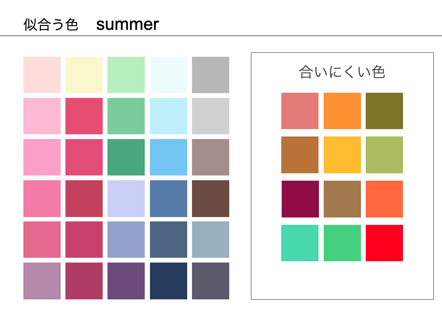The image size is (442, 331).
Task: Pick the light mint green swatch
Action: (126, 75)
